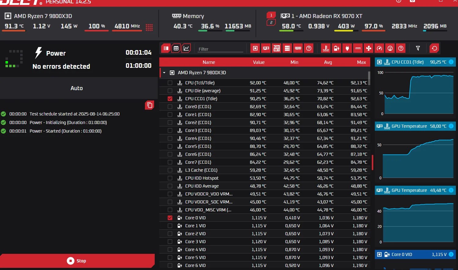Sort the sensor table by Name
The image size is (458, 270).
209,62
